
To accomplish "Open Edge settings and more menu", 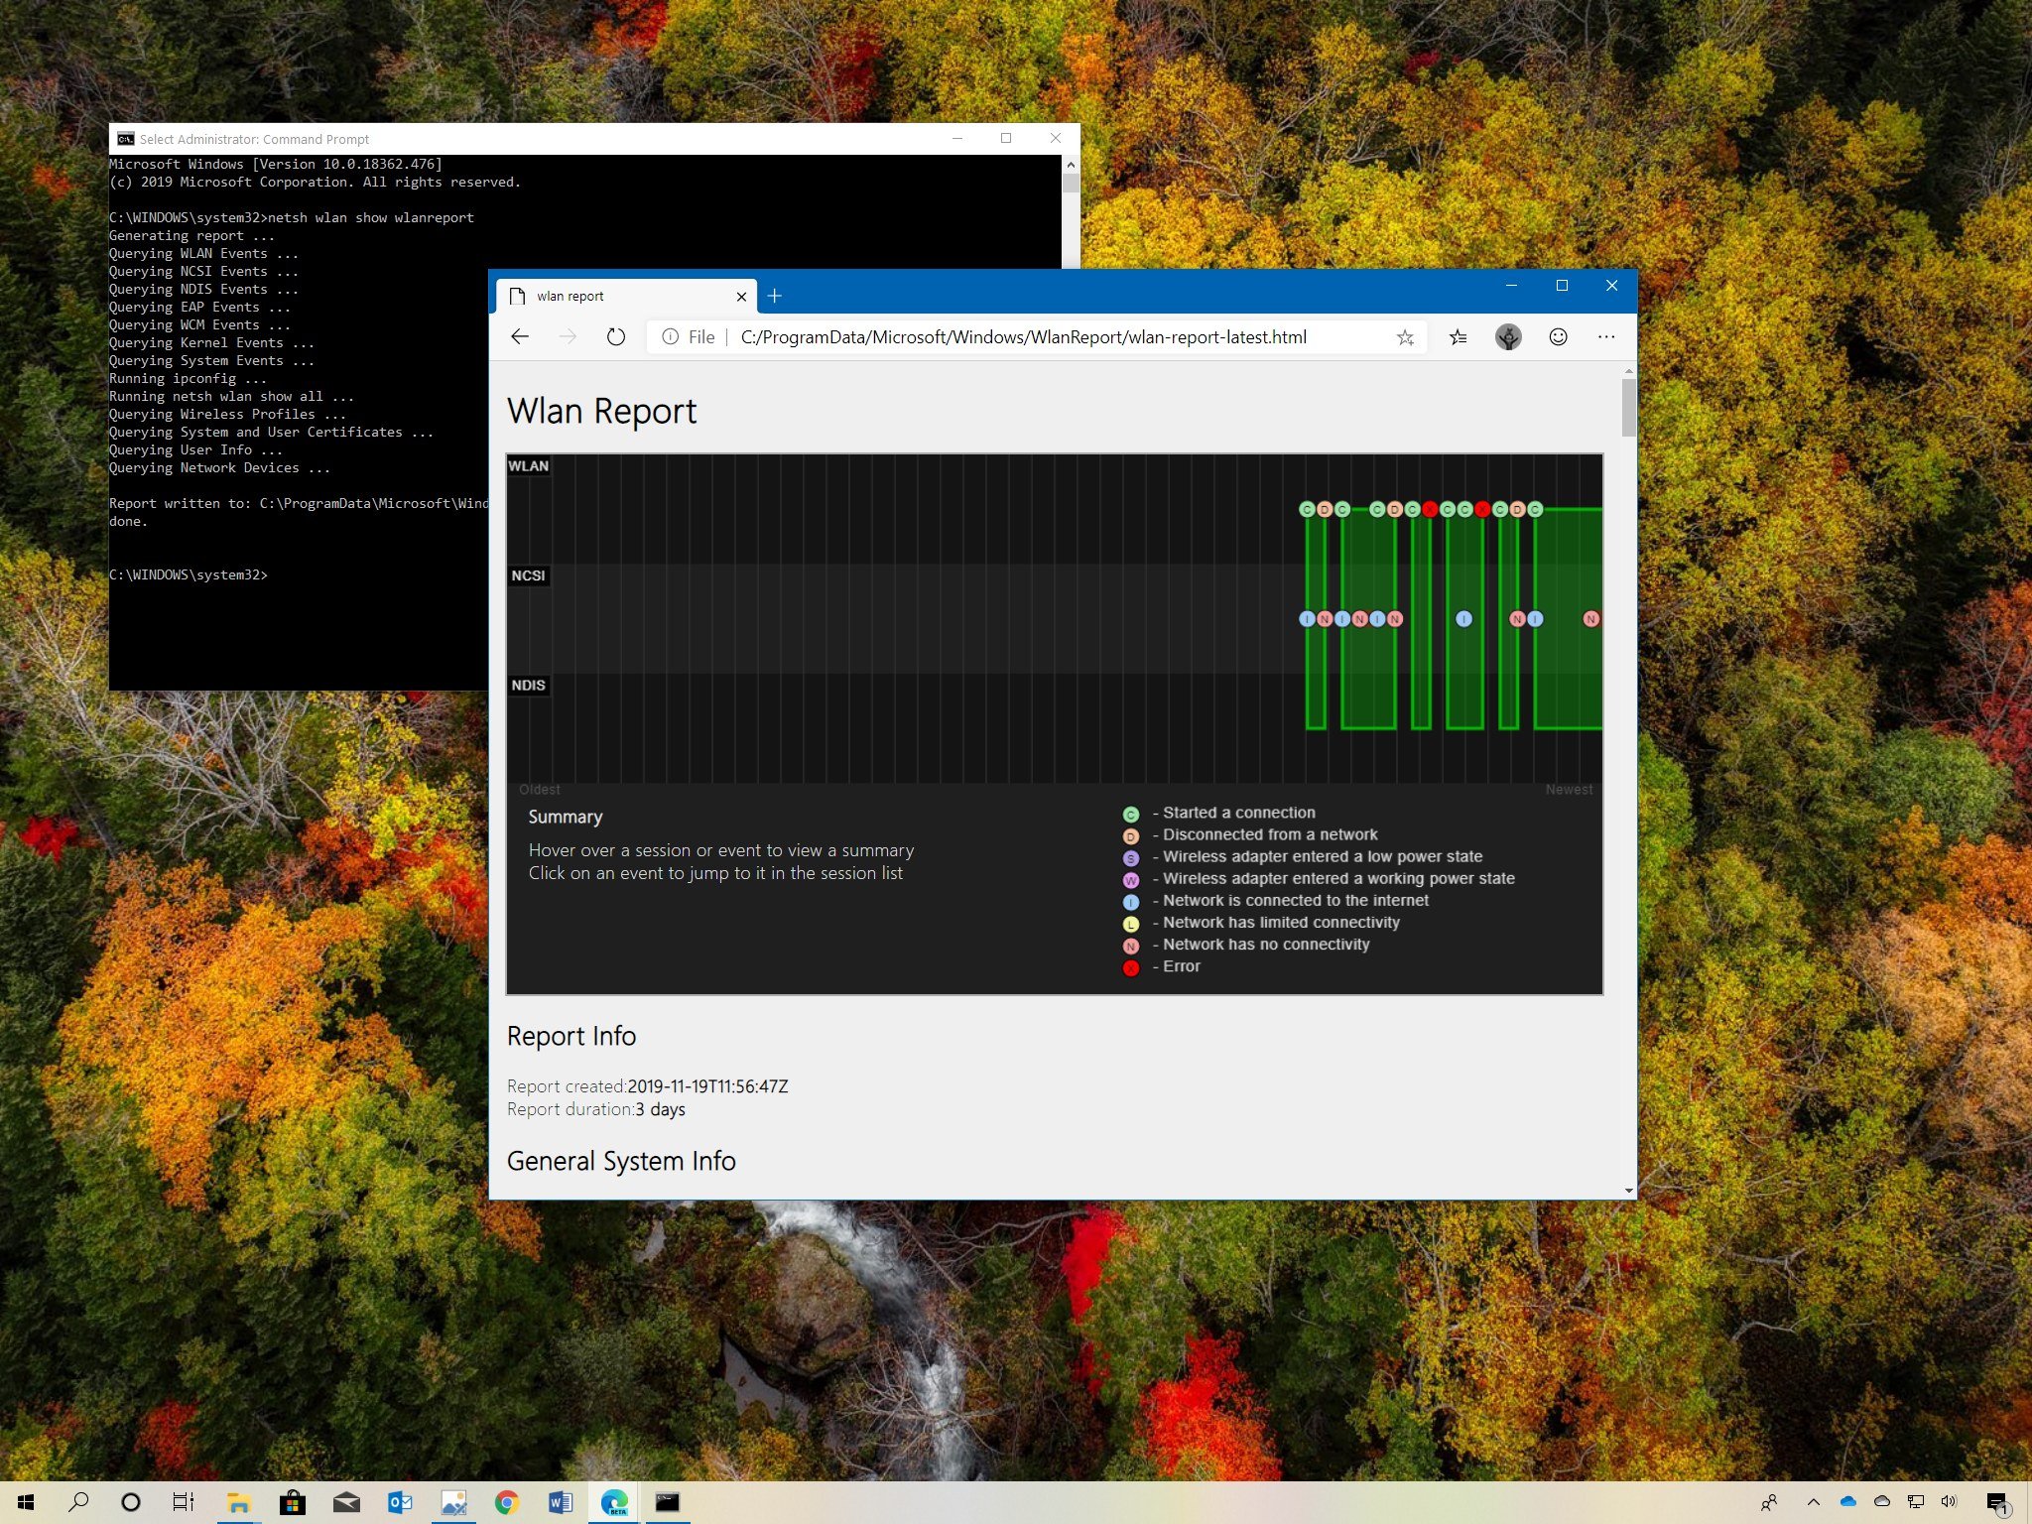I will tap(1606, 337).
